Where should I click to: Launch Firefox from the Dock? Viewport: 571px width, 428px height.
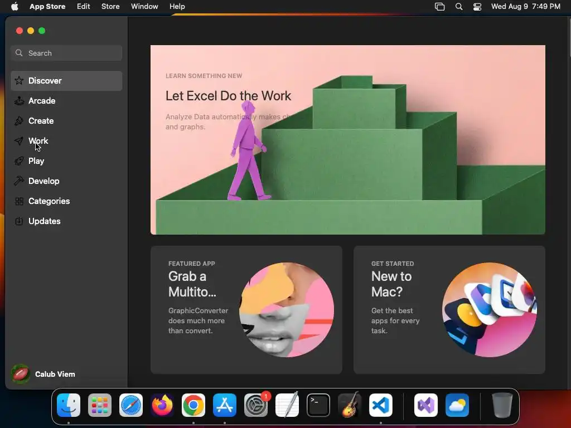click(x=162, y=405)
